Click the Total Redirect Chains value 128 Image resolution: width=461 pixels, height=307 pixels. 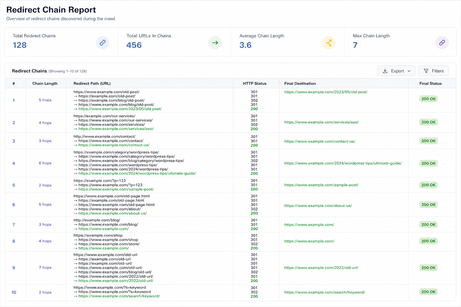[x=20, y=45]
